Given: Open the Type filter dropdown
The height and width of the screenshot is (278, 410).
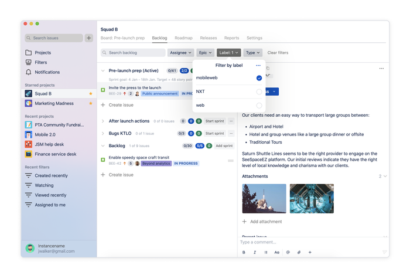Looking at the screenshot, I should tap(252, 53).
